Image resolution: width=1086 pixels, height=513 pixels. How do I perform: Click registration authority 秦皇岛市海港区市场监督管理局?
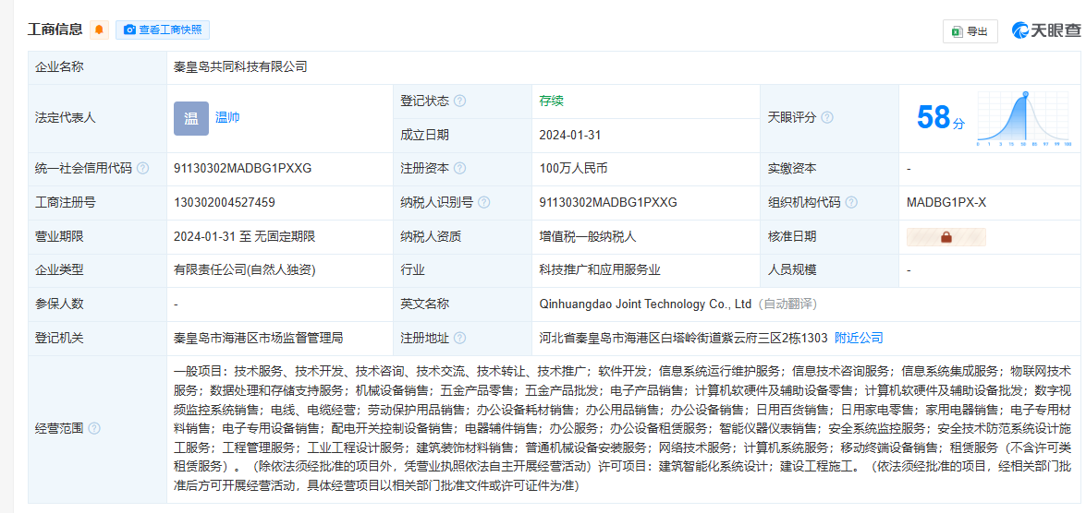pyautogui.click(x=259, y=338)
